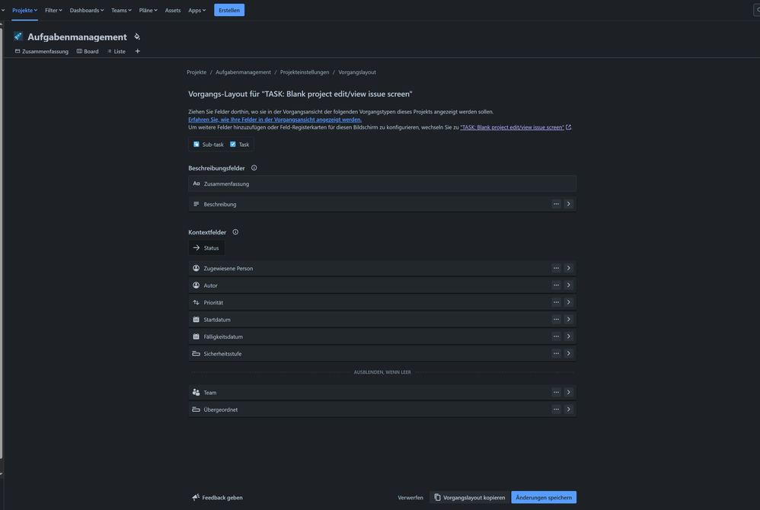760x510 pixels.
Task: Open the Pläne menu
Action: coord(148,10)
